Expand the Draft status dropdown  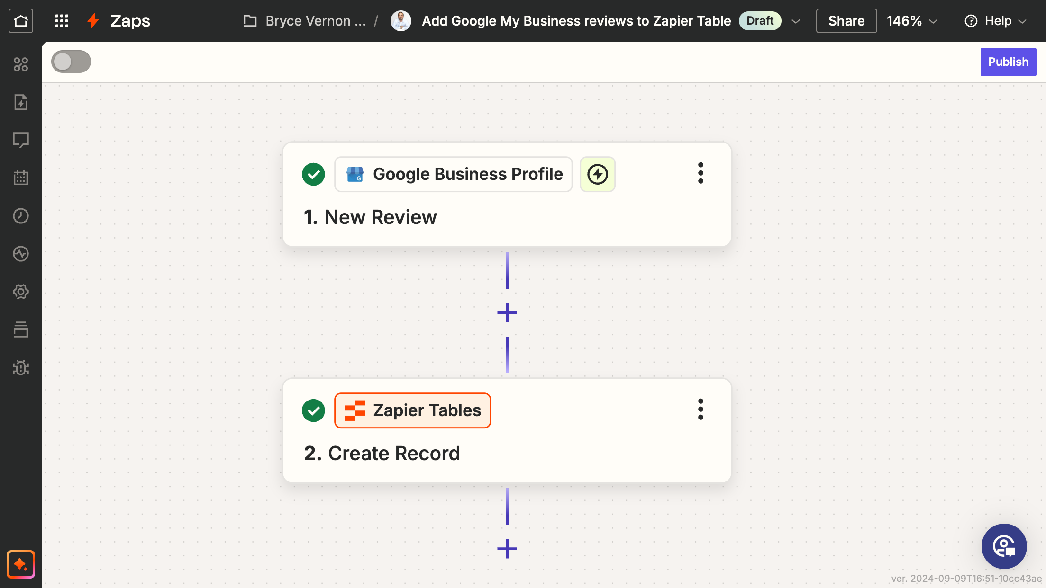click(x=796, y=20)
